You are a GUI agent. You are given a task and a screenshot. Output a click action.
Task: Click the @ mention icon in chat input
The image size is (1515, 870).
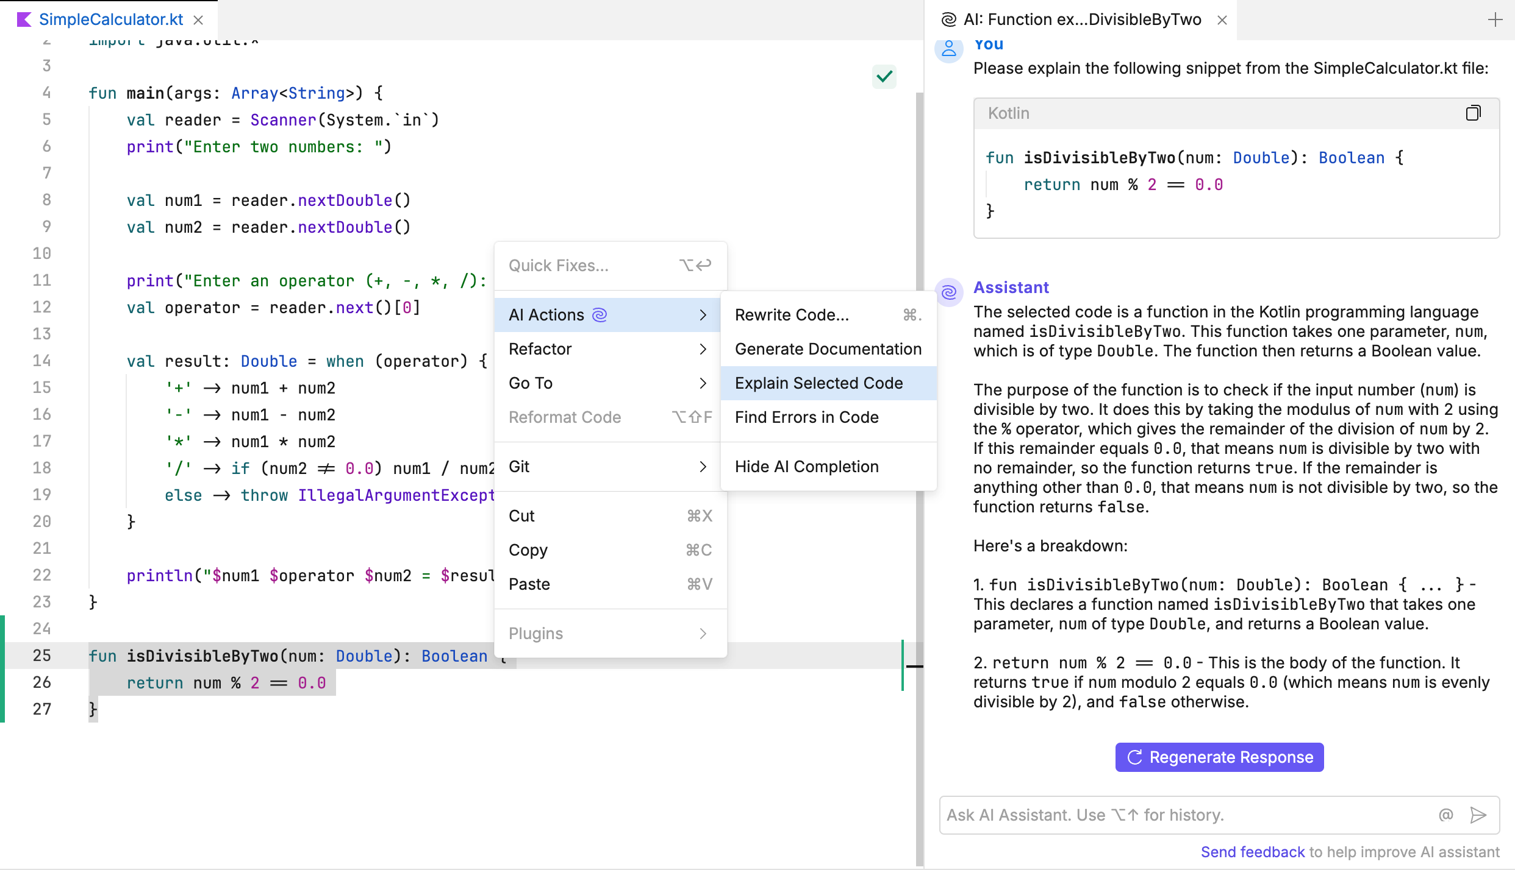click(x=1446, y=815)
